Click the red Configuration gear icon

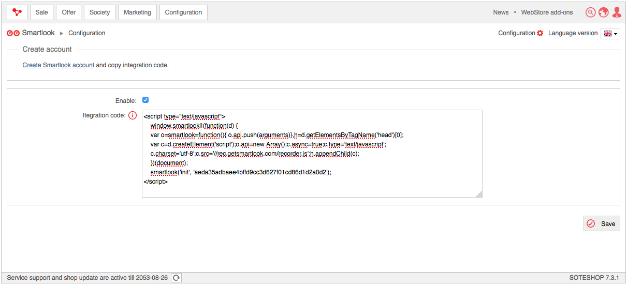pos(540,33)
